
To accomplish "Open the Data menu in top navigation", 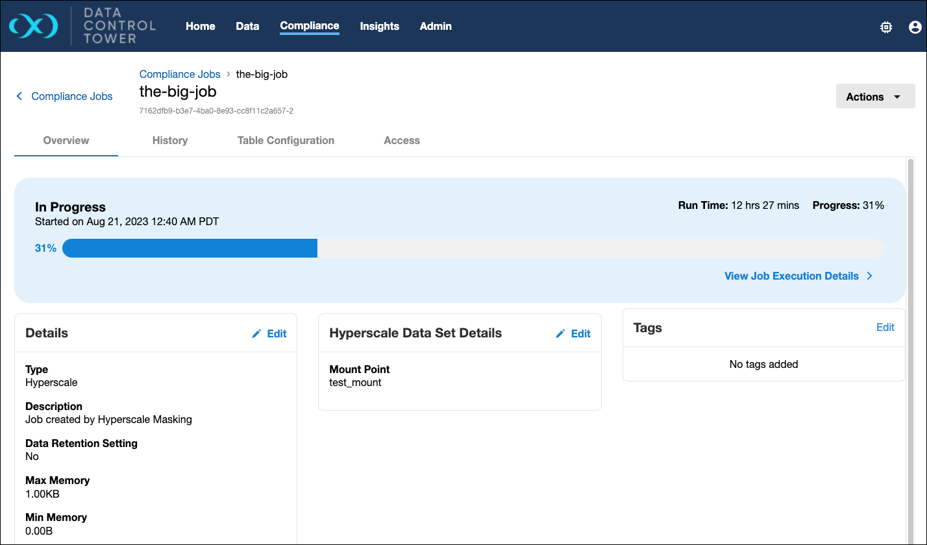I will [247, 26].
